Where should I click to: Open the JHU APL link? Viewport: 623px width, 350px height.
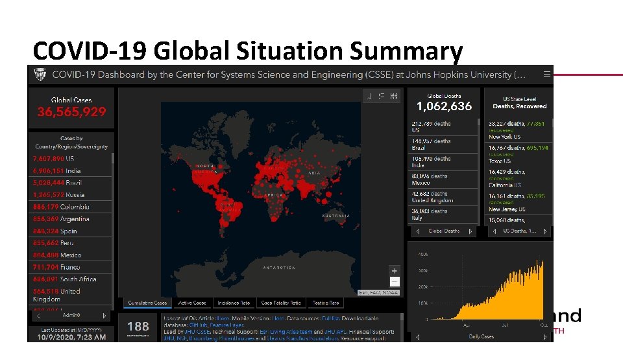pyautogui.click(x=336, y=332)
